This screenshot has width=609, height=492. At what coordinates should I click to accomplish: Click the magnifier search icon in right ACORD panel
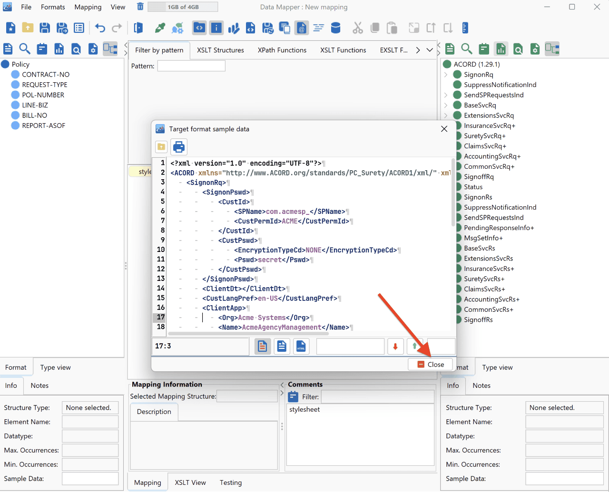click(x=467, y=49)
